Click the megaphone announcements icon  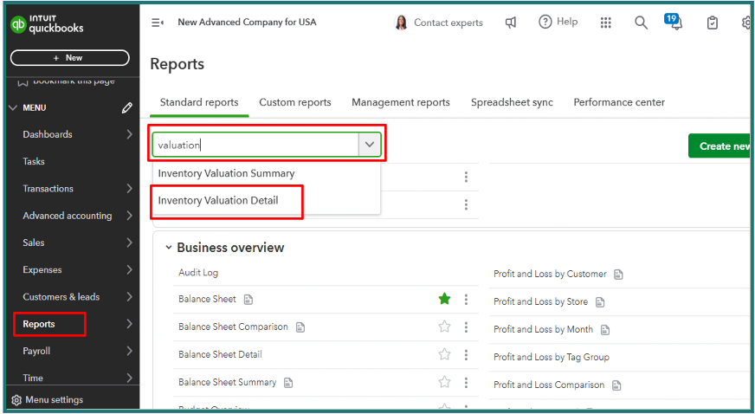click(x=511, y=23)
